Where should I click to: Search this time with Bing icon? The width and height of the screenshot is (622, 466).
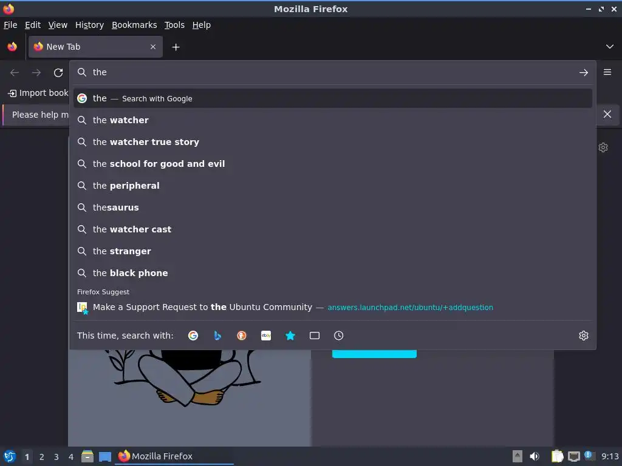click(217, 336)
